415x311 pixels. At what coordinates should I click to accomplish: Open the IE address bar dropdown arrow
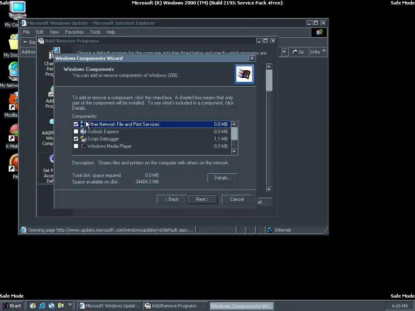284,52
